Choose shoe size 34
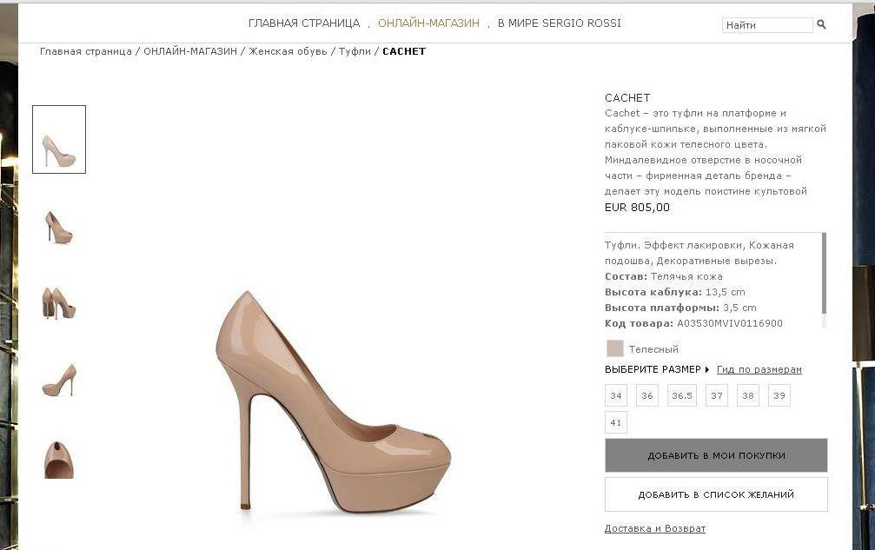This screenshot has height=550, width=875. click(x=616, y=395)
